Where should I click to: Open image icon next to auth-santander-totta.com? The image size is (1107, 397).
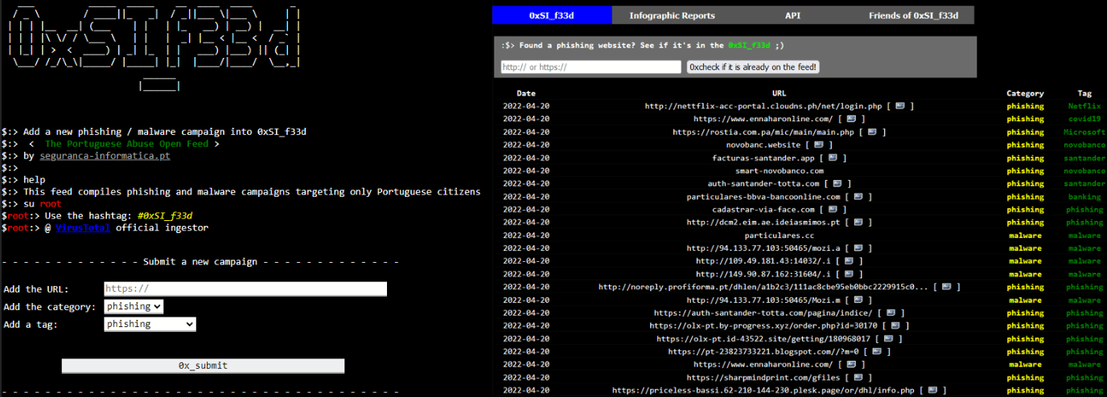click(838, 184)
